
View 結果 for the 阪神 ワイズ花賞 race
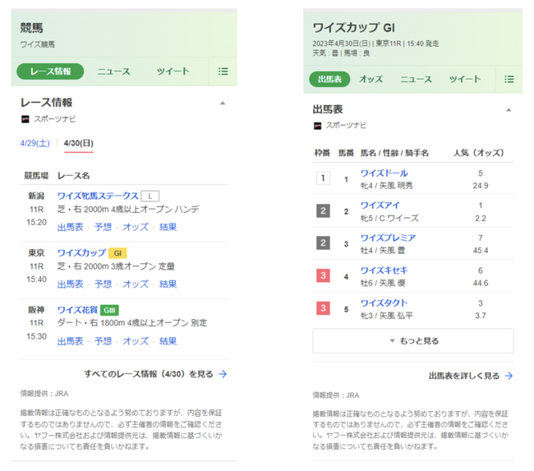coord(168,340)
